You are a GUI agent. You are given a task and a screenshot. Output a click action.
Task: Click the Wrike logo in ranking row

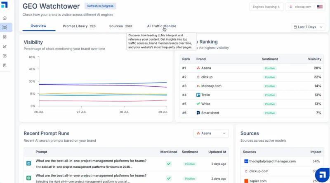[x=198, y=104]
